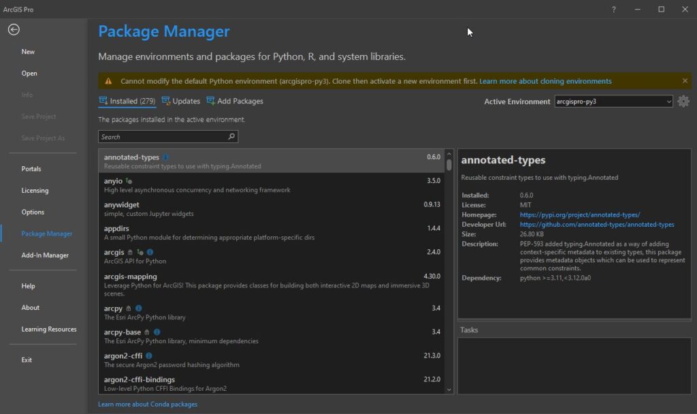The height and width of the screenshot is (414, 697).
Task: Click the package list scroll down arrow
Action: (x=449, y=389)
